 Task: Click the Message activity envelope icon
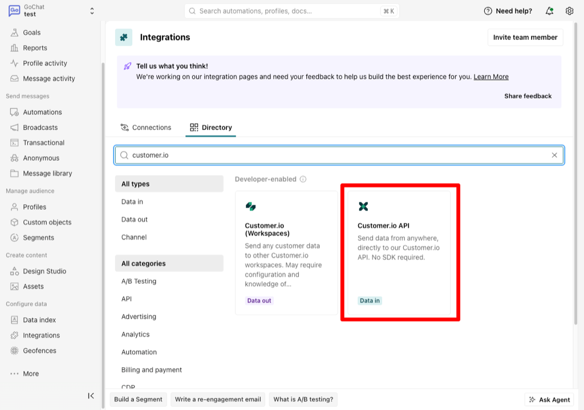point(14,78)
